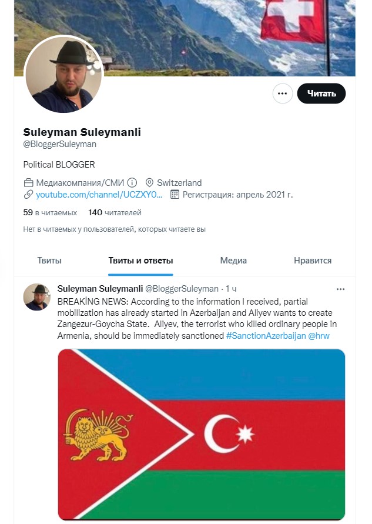Open the youtube.com channel link
Screen dimensions: 372x524
pos(99,195)
